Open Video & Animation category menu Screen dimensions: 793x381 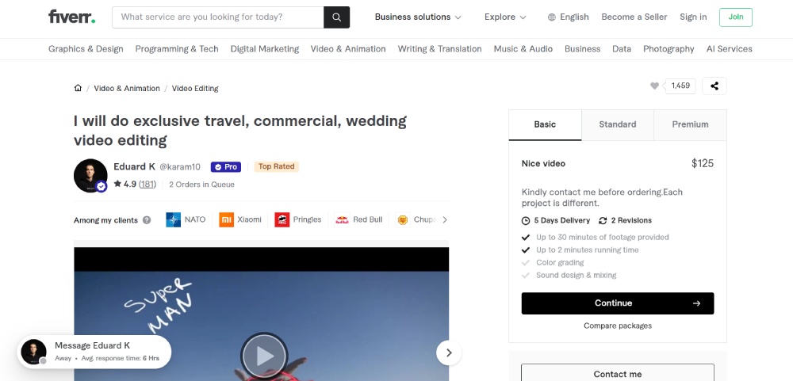pos(348,49)
